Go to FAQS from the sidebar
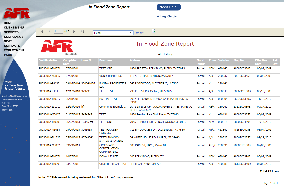The image size is (284, 186). pos(8,55)
